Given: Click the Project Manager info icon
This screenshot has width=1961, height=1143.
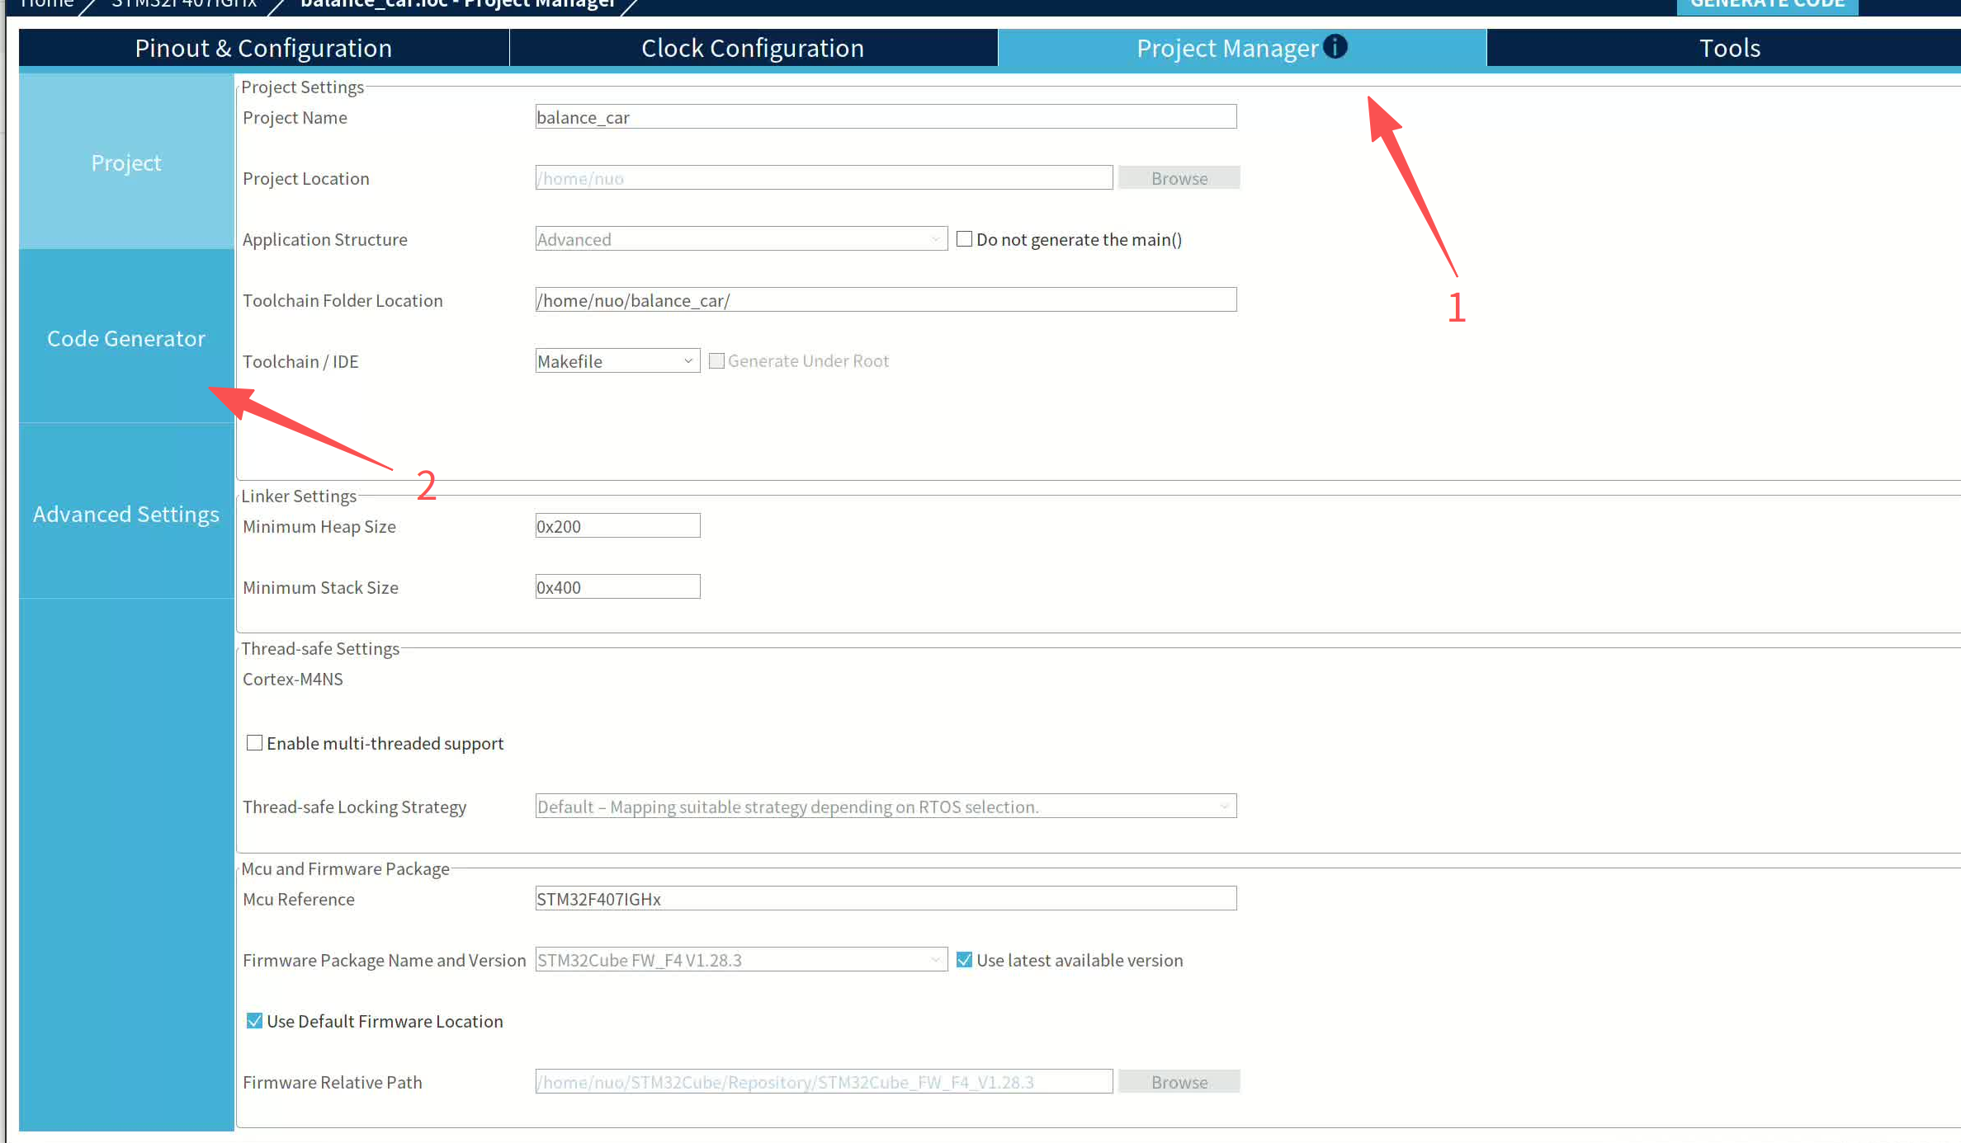Looking at the screenshot, I should coord(1335,46).
